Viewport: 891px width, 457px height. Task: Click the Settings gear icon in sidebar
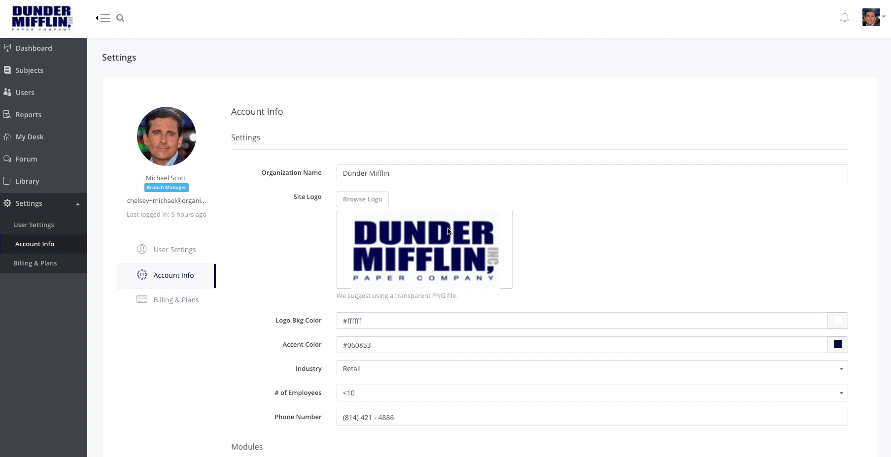(x=7, y=203)
